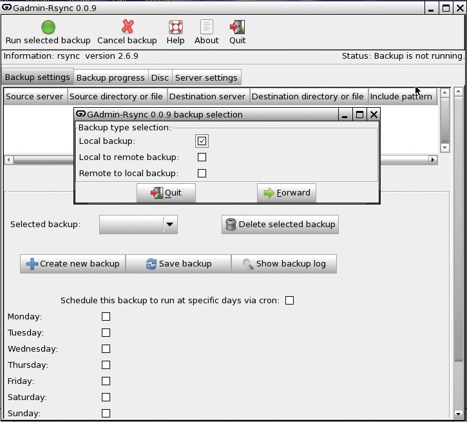Check the Monday checkbox

(106, 316)
